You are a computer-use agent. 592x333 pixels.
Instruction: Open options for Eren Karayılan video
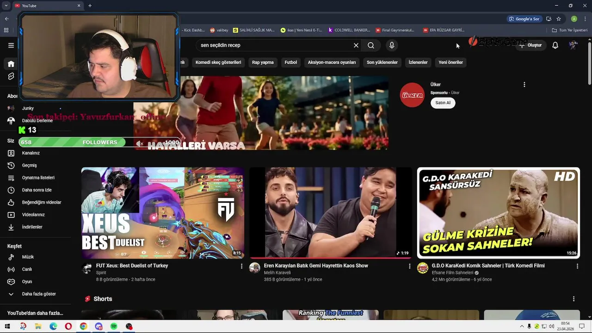pos(409,266)
